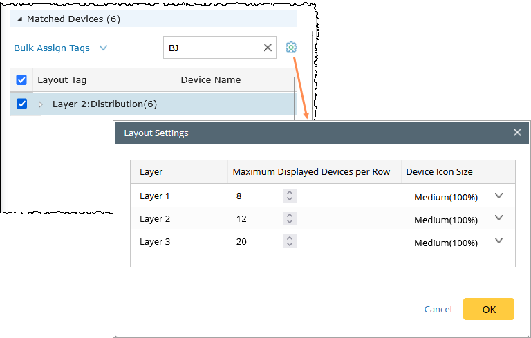Close the Layout Settings dialog
The image size is (531, 338).
(517, 133)
